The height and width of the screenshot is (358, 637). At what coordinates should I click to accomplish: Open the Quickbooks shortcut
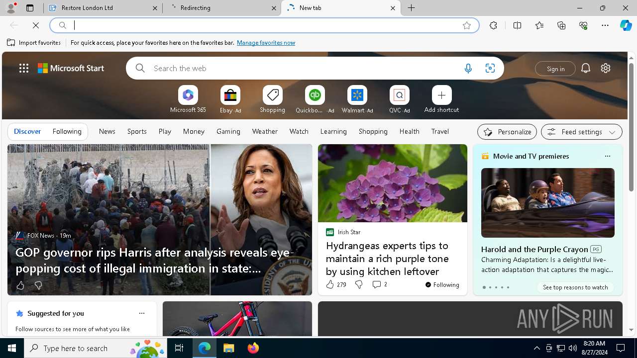(x=315, y=99)
